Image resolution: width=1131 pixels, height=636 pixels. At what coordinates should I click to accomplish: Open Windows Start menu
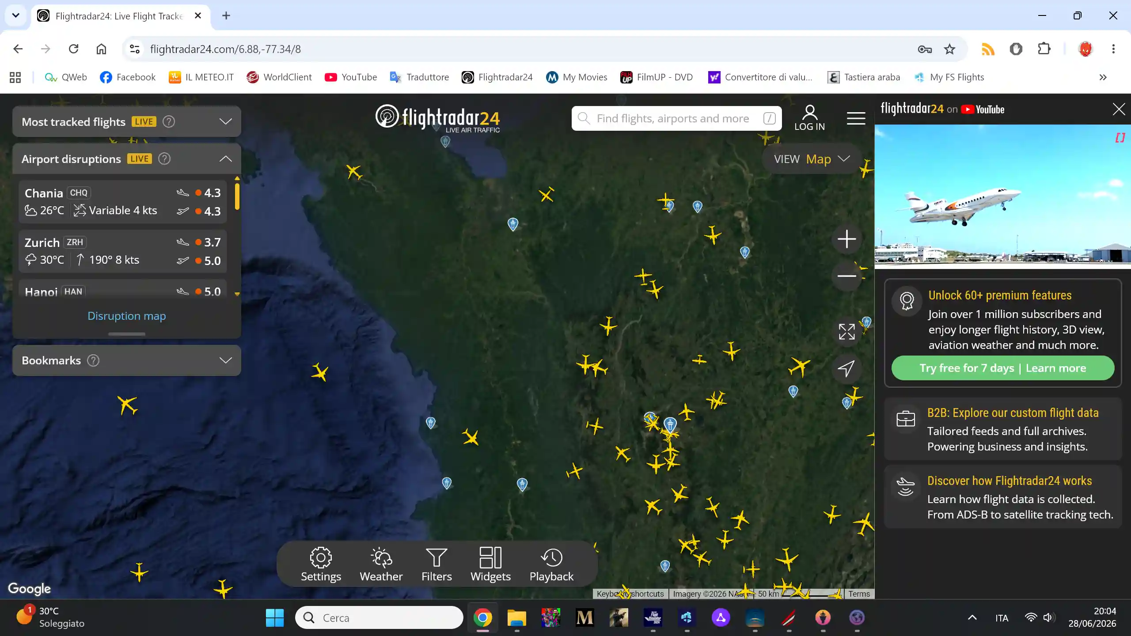pyautogui.click(x=275, y=617)
